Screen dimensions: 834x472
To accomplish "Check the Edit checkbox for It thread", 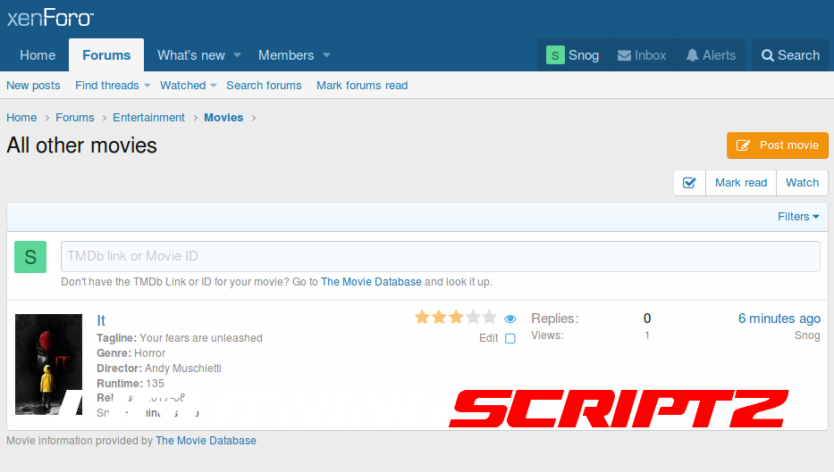I will [510, 338].
